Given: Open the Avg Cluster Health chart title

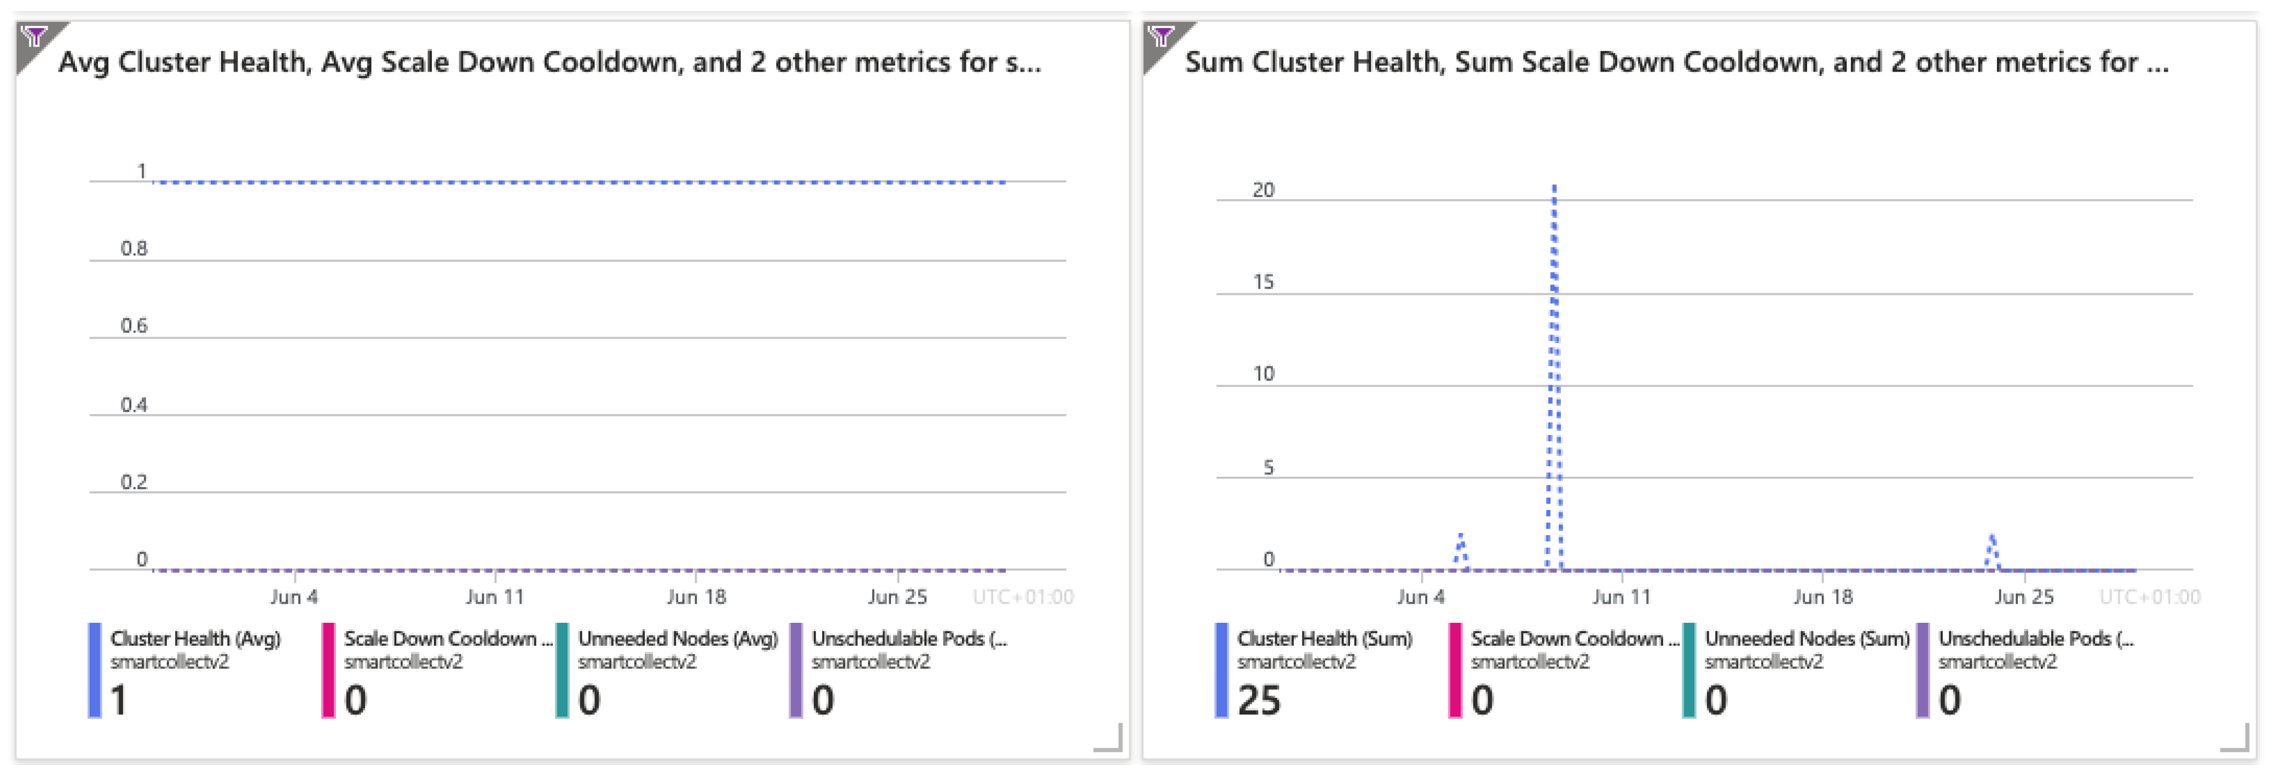Looking at the screenshot, I should point(549,62).
